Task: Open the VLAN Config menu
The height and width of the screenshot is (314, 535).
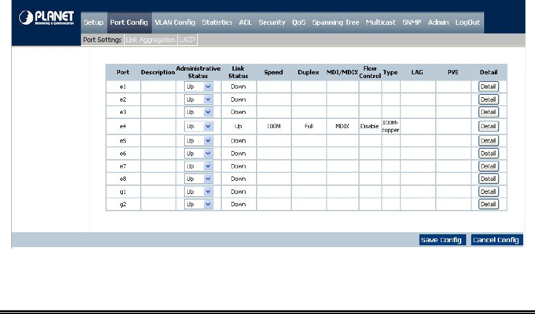Action: pyautogui.click(x=175, y=22)
